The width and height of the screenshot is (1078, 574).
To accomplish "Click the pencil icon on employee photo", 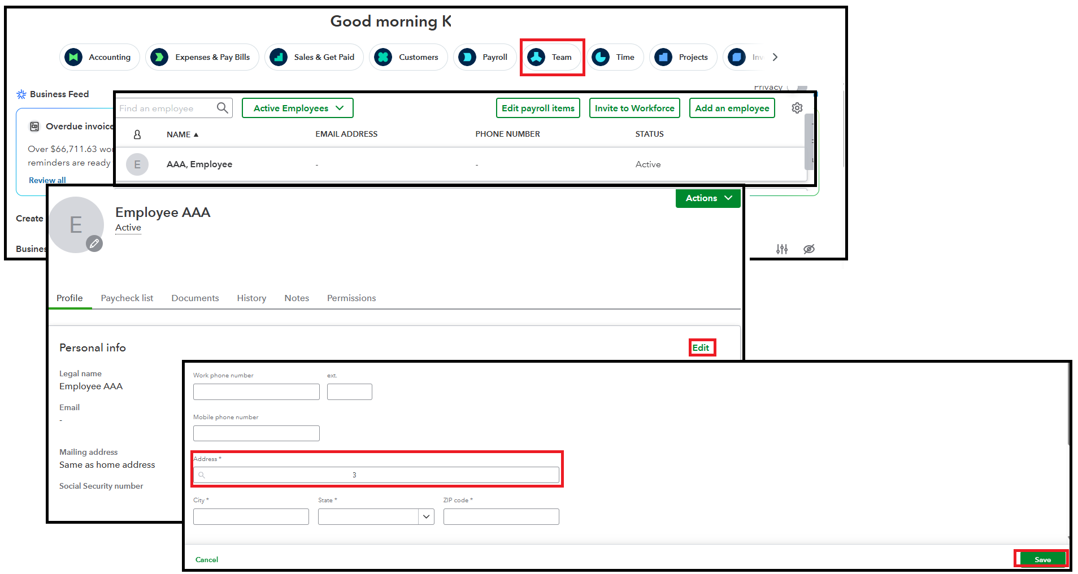I will 94,243.
